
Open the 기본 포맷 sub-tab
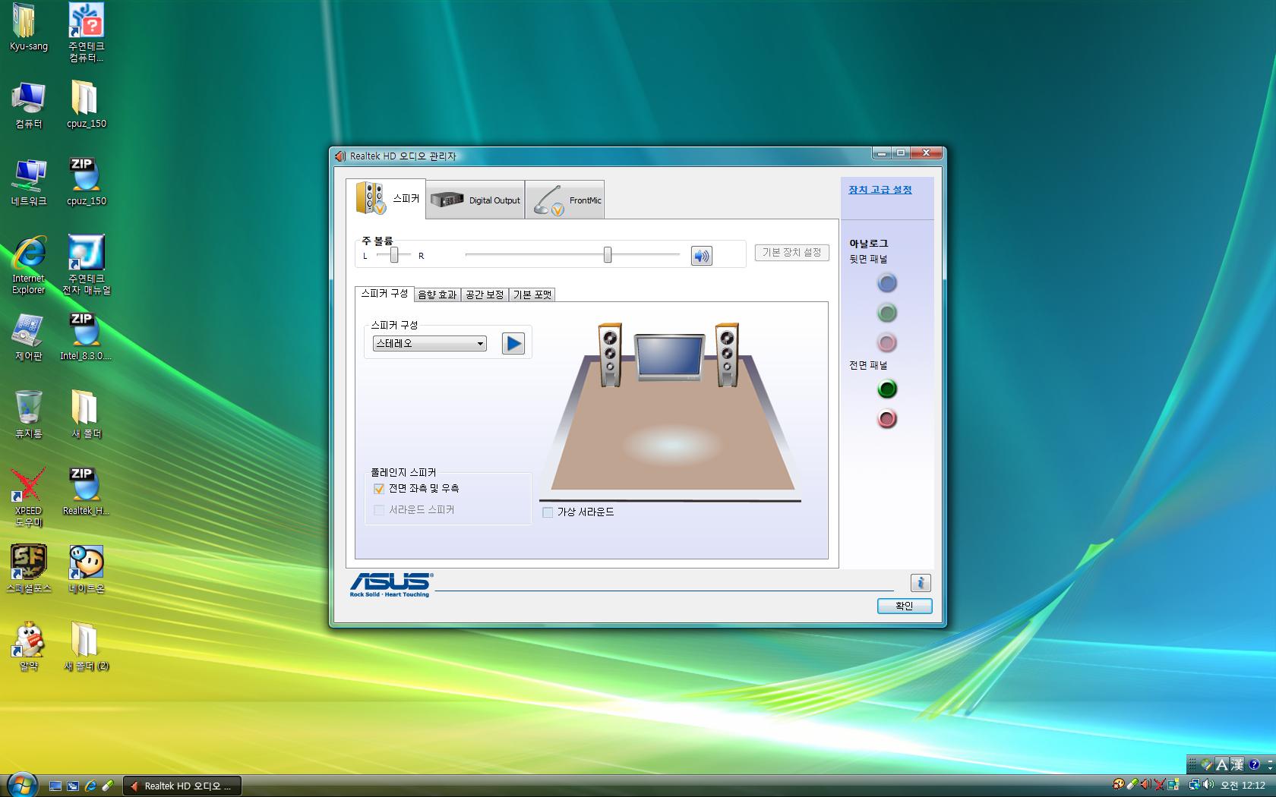click(x=532, y=295)
